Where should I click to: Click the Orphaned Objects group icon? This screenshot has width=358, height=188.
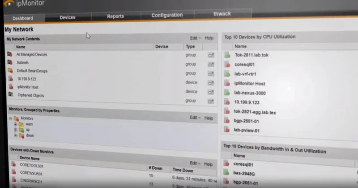click(x=11, y=94)
